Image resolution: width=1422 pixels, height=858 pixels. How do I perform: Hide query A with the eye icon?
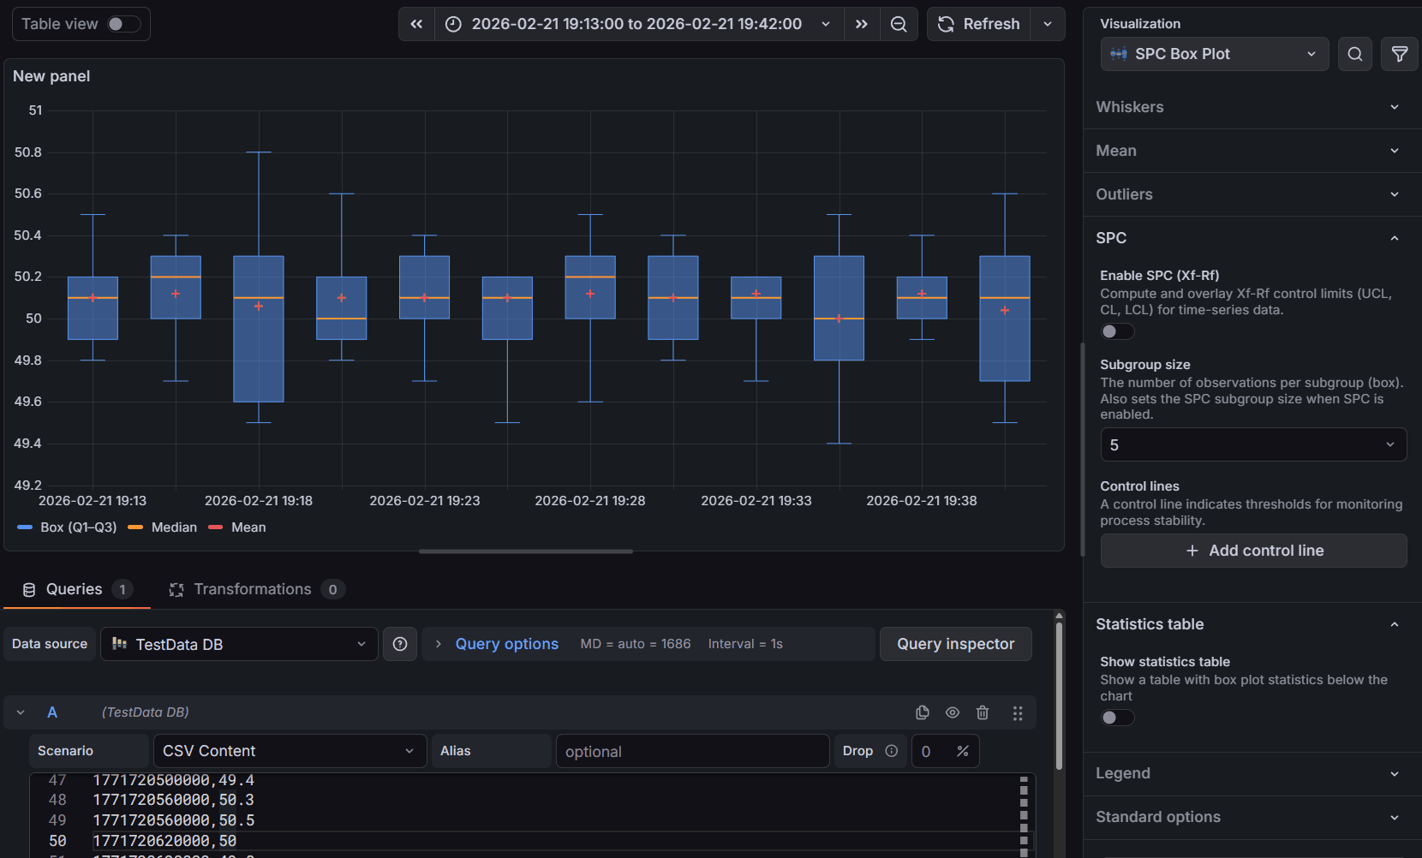click(953, 712)
